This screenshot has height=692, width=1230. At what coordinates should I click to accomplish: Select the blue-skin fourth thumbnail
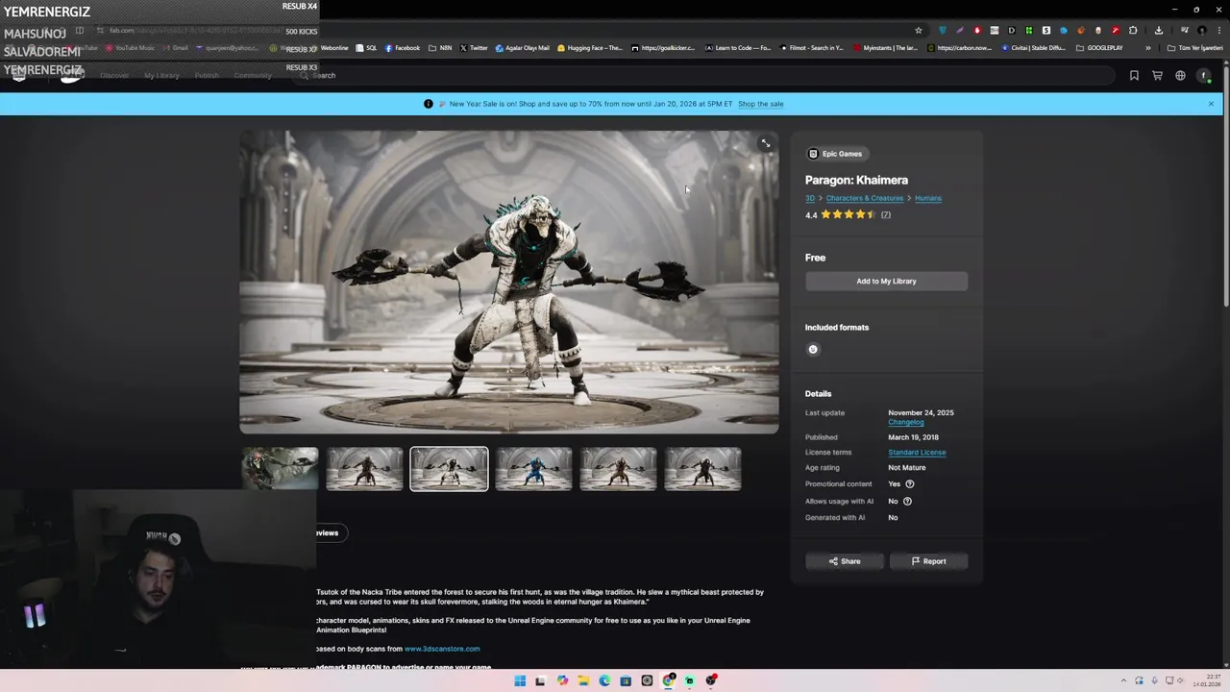coord(533,469)
